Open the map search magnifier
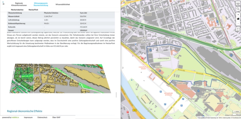Image resolution: width=241 pixels, height=119 pixels. coord(238,9)
